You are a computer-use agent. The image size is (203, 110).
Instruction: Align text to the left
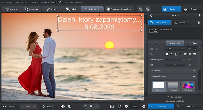pyautogui.click(x=185, y=54)
